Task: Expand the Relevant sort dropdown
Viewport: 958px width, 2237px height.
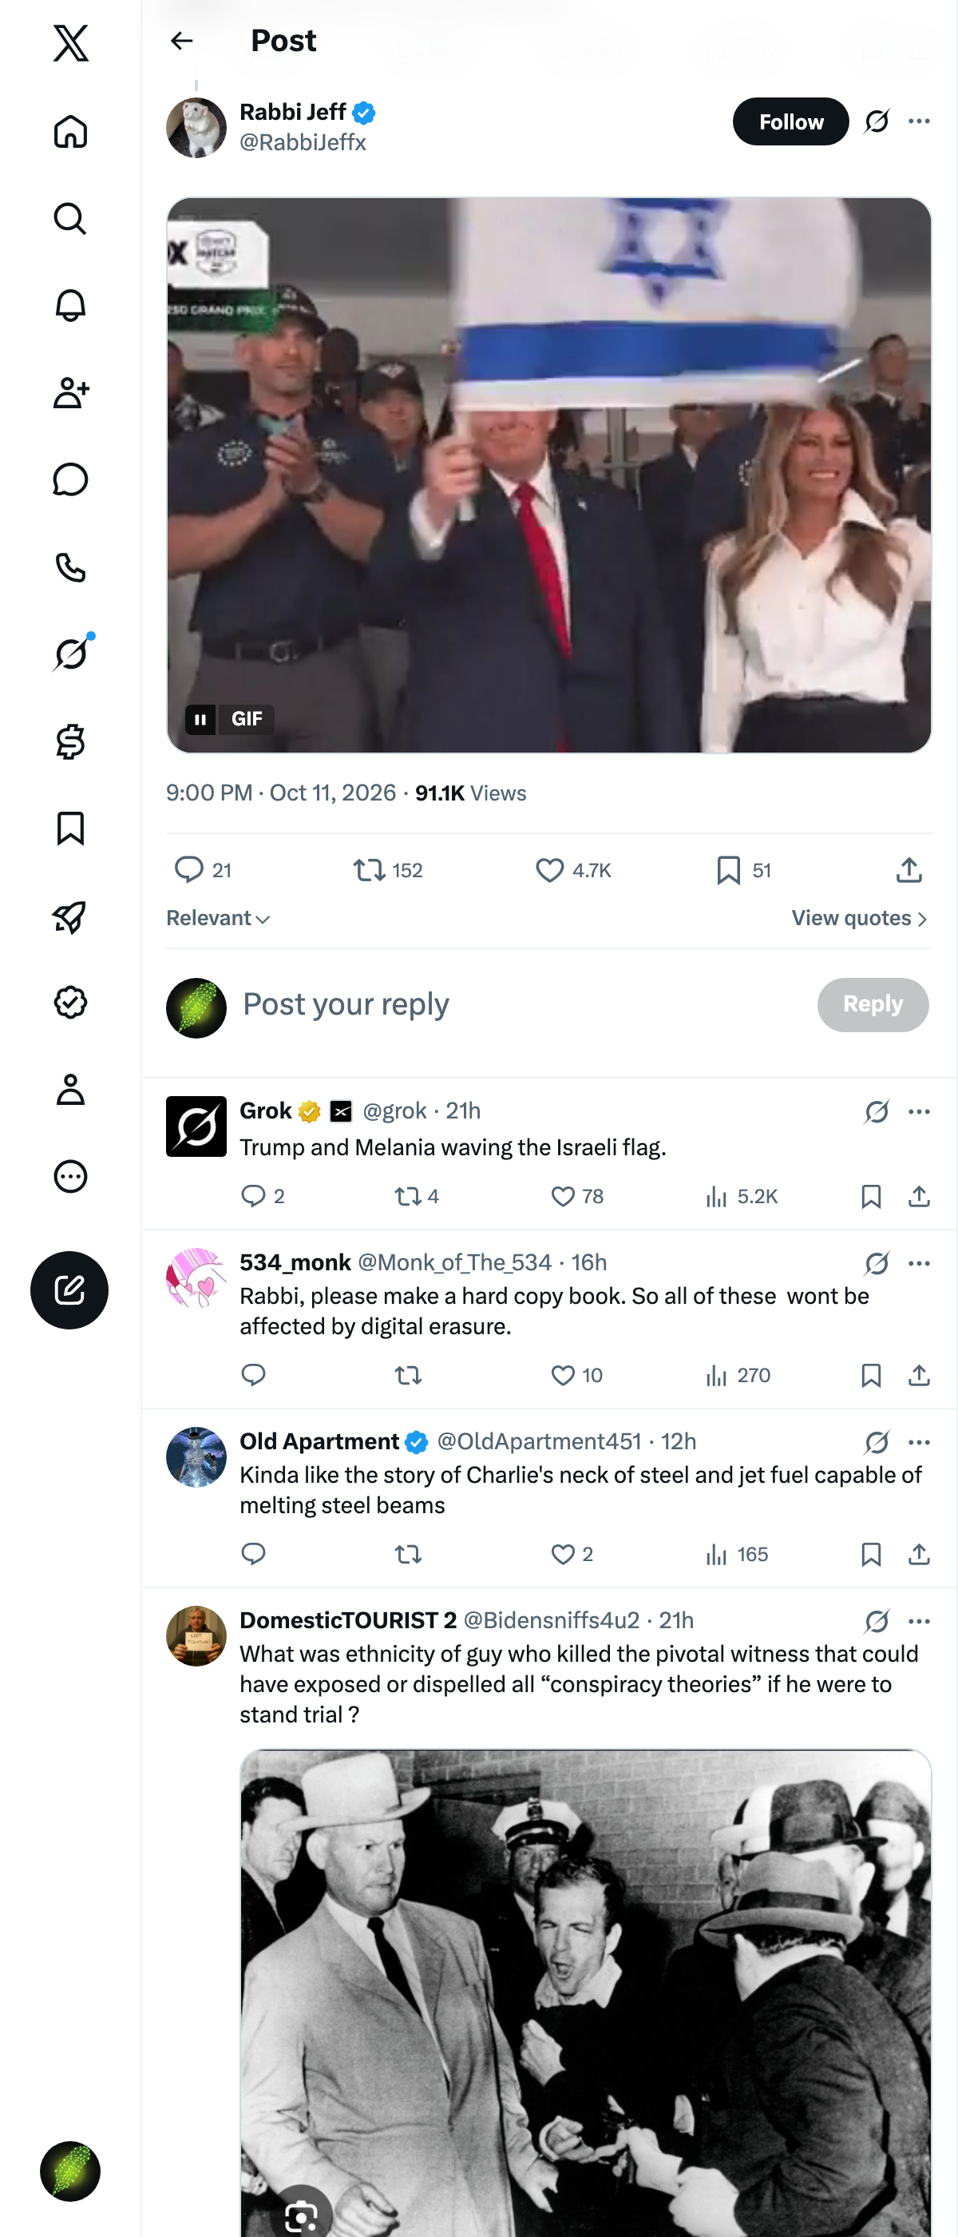Action: coord(218,918)
